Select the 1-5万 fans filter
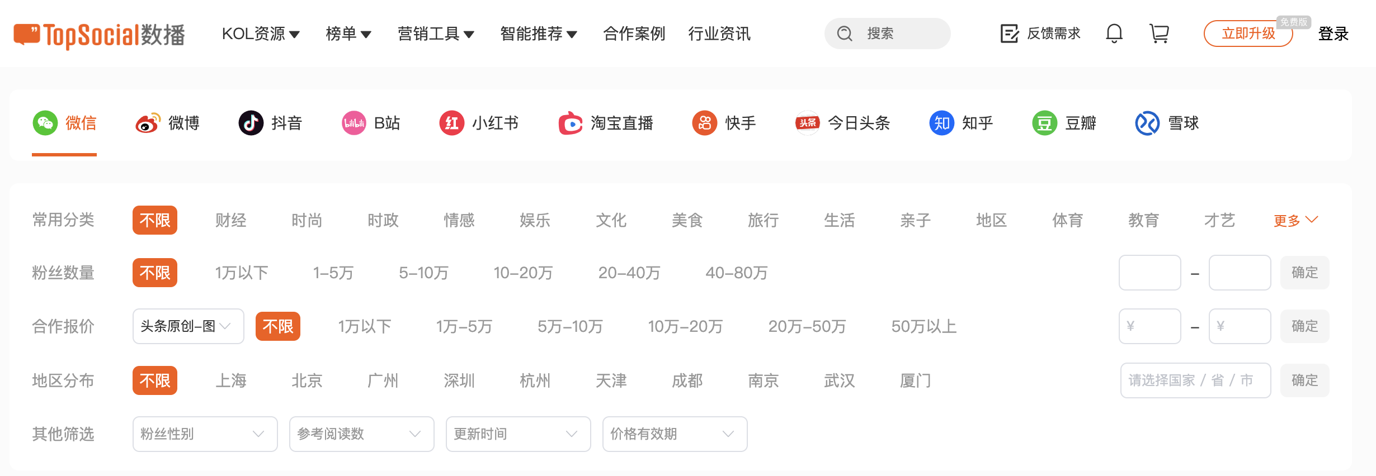Screen dimensions: 1376x476 click(333, 273)
